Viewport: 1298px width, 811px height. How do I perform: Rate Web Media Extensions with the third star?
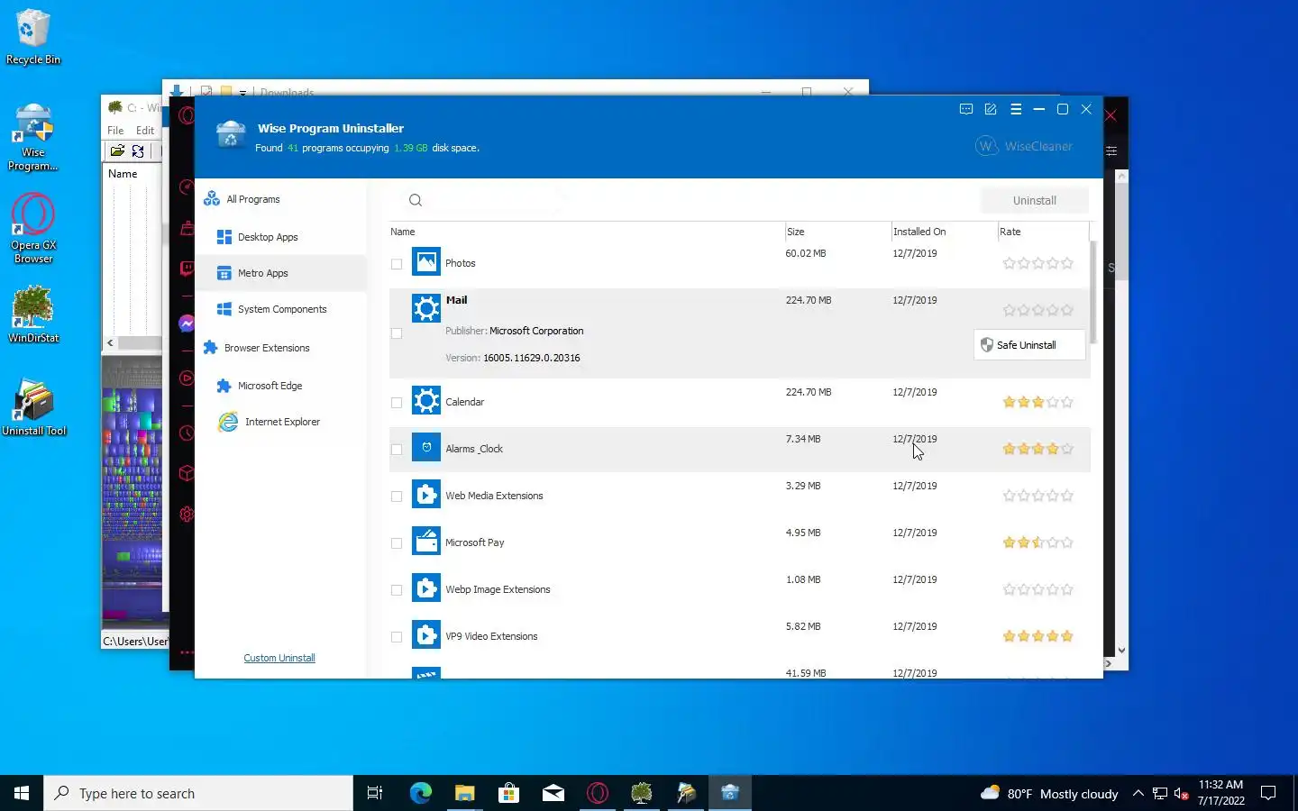click(1038, 496)
